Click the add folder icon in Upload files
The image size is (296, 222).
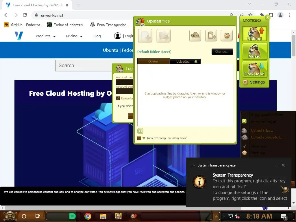[164, 36]
